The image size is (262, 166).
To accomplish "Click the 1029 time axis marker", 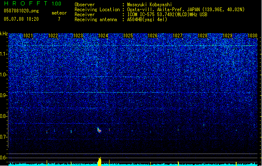I will (227, 36).
